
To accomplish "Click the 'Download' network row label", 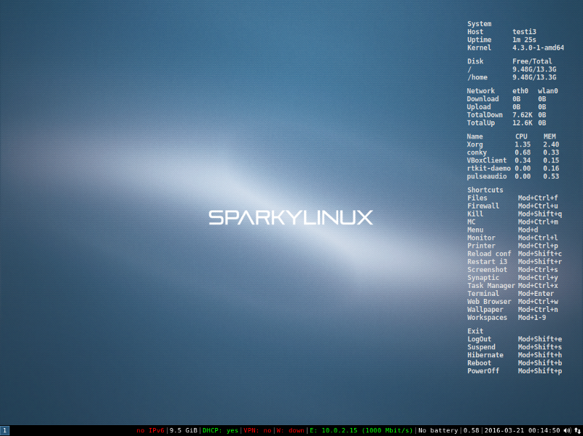I will (x=483, y=99).
